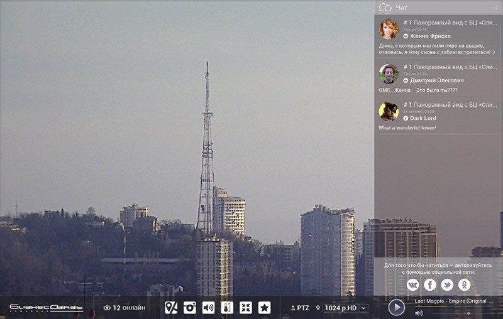Screen dimensions: 503x319
Task: Mute the music player using small speaker icon
Action: [x=419, y=313]
